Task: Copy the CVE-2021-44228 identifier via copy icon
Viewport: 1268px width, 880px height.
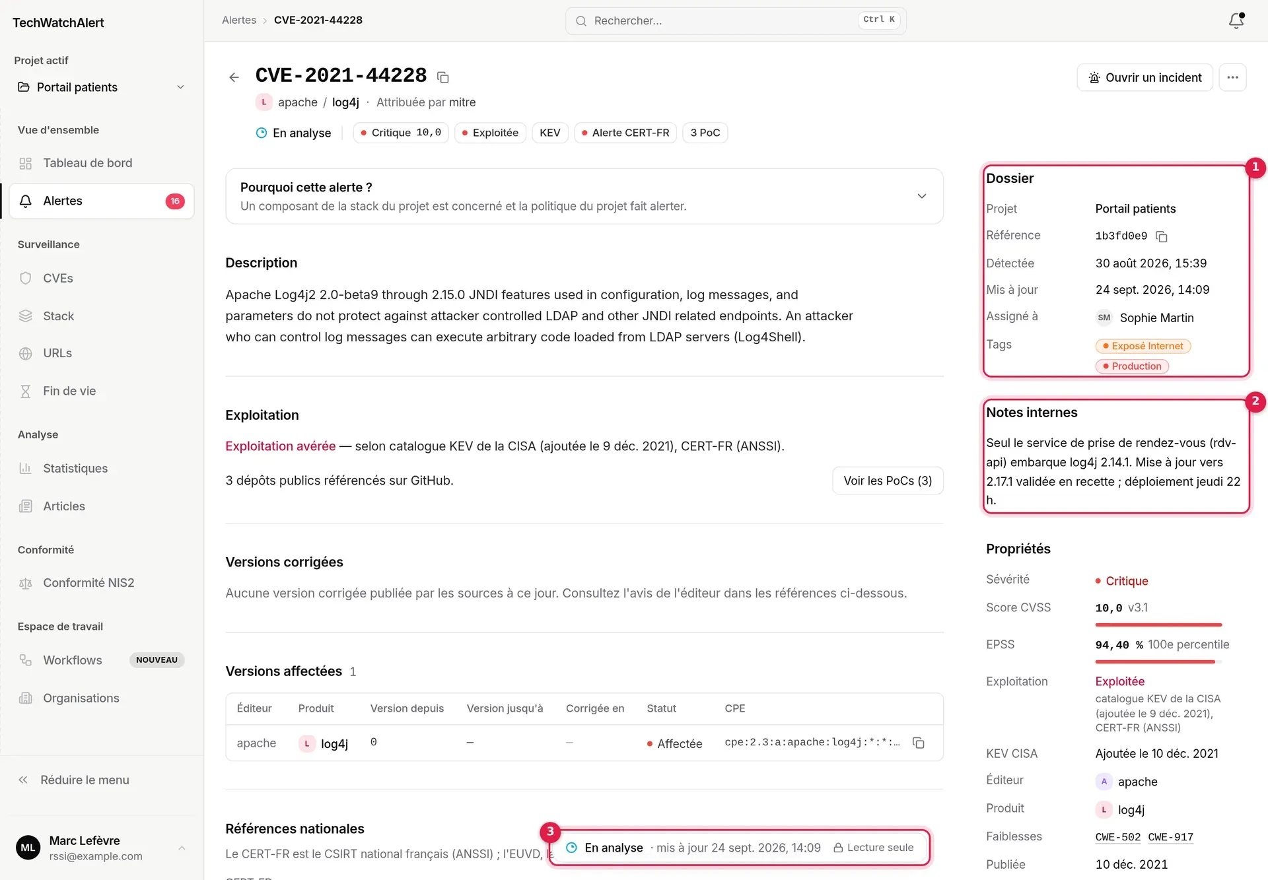Action: 443,77
